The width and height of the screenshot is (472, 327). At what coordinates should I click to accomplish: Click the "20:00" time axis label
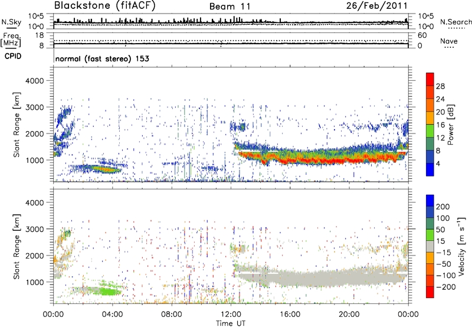pyautogui.click(x=349, y=315)
